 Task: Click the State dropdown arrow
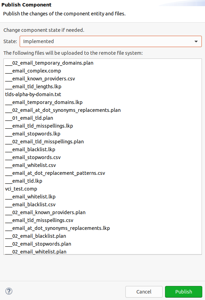click(x=196, y=41)
